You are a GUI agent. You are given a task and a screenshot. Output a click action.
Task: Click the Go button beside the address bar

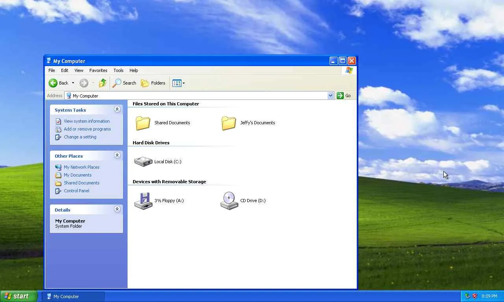(x=344, y=96)
